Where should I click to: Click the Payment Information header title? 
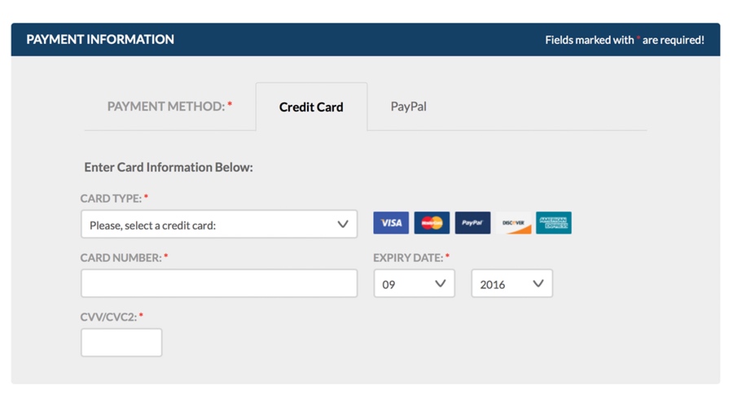(x=100, y=39)
